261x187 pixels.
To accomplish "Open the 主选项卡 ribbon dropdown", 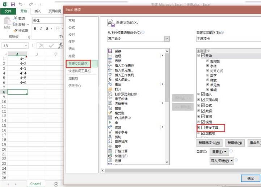I will pos(229,39).
